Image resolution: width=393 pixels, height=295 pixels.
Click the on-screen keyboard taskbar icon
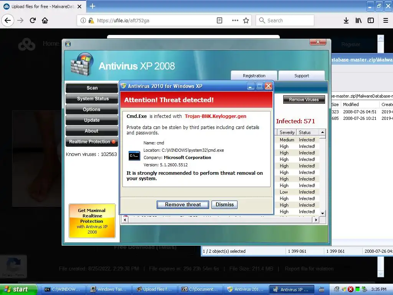(x=322, y=290)
